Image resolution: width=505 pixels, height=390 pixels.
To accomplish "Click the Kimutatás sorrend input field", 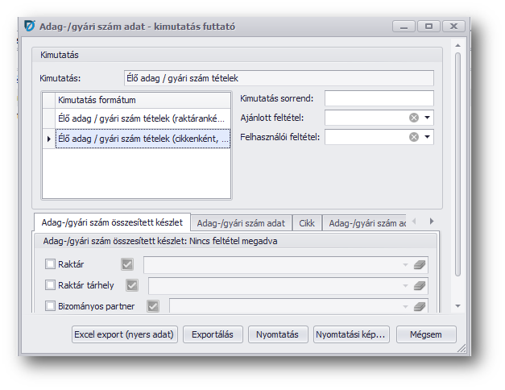I will 379,98.
